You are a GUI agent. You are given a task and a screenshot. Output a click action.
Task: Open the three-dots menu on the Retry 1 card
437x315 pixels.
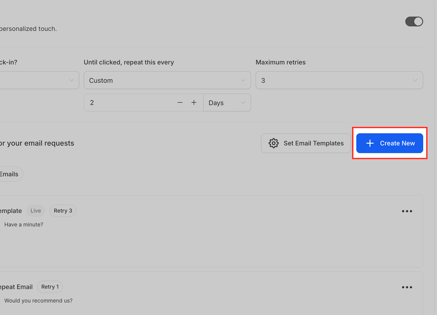pyautogui.click(x=407, y=287)
